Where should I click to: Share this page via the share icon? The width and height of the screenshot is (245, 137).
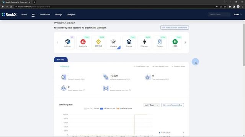click(x=221, y=7)
